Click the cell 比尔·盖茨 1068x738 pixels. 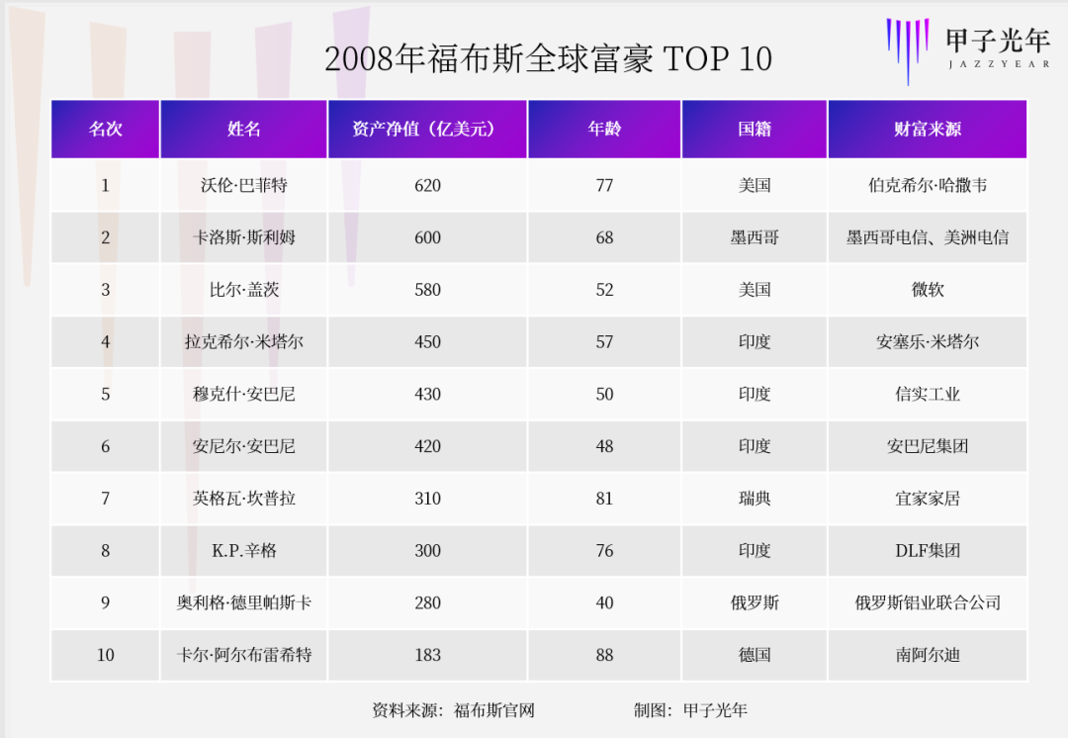(244, 290)
